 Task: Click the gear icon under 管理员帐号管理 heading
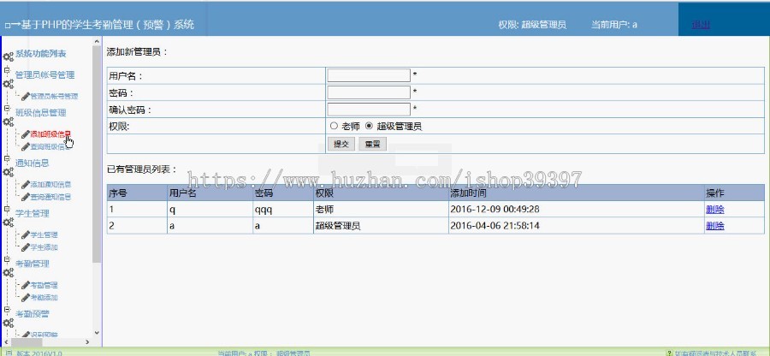pyautogui.click(x=9, y=84)
